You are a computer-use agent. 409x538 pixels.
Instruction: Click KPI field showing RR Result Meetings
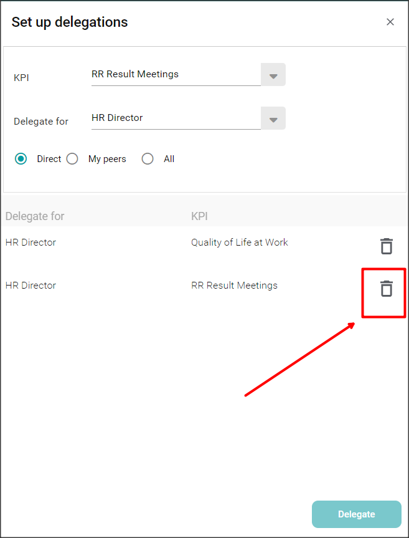(x=176, y=74)
